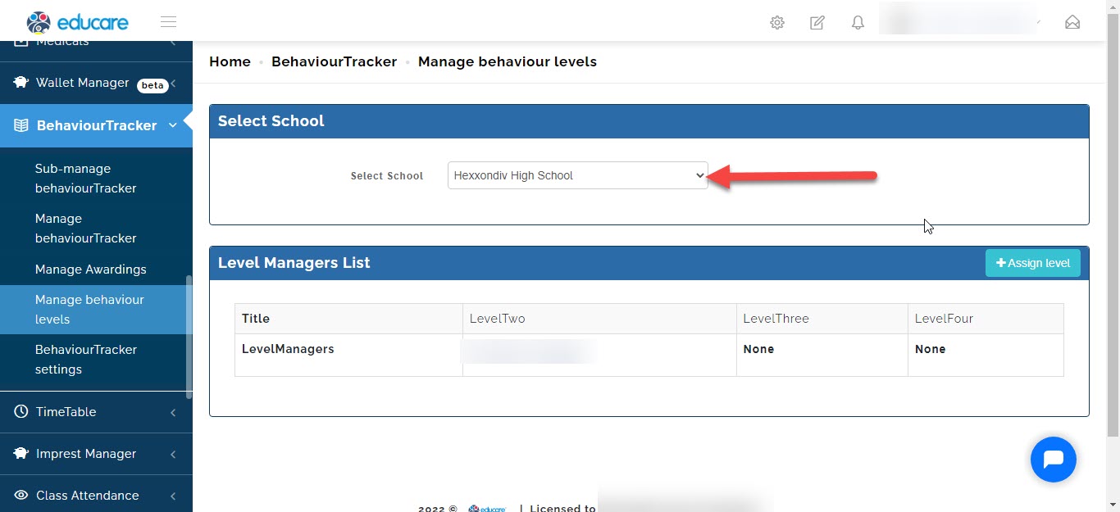Select Manage behaviour levels menu item
This screenshot has width=1120, height=512.
click(x=96, y=310)
